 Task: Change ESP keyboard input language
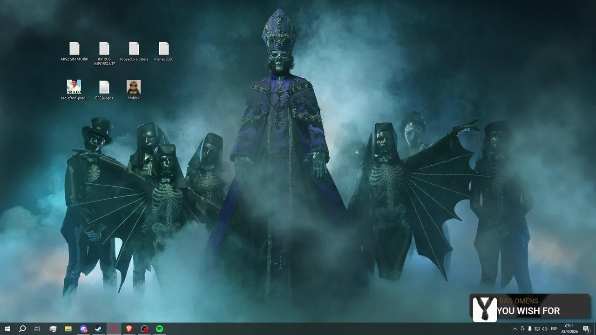pos(554,329)
